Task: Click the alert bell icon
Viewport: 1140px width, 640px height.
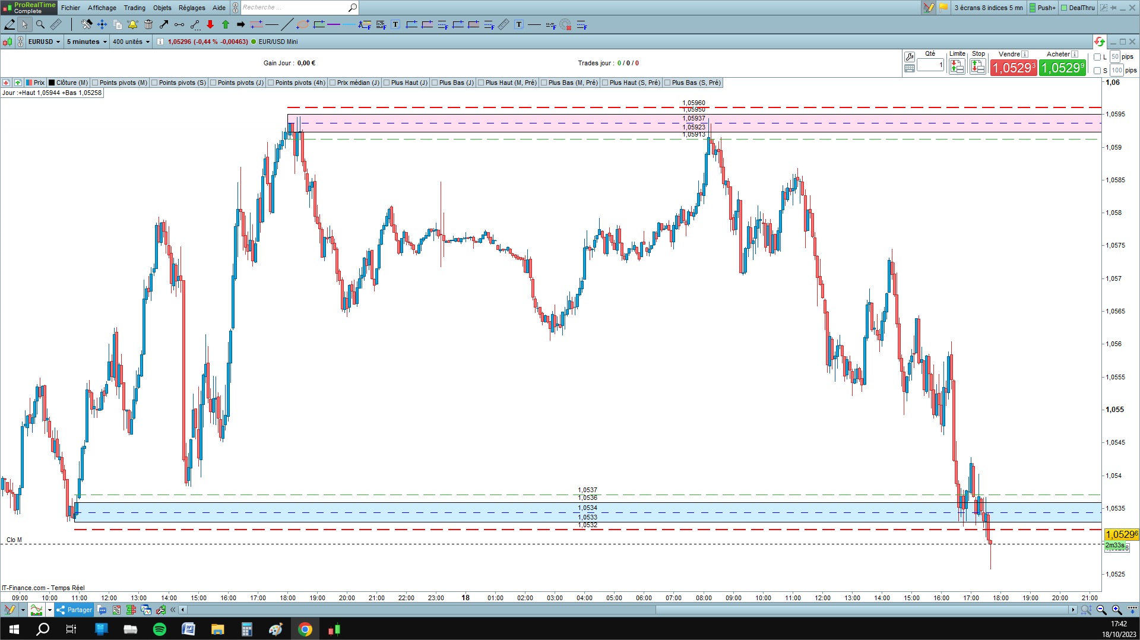Action: tap(132, 24)
